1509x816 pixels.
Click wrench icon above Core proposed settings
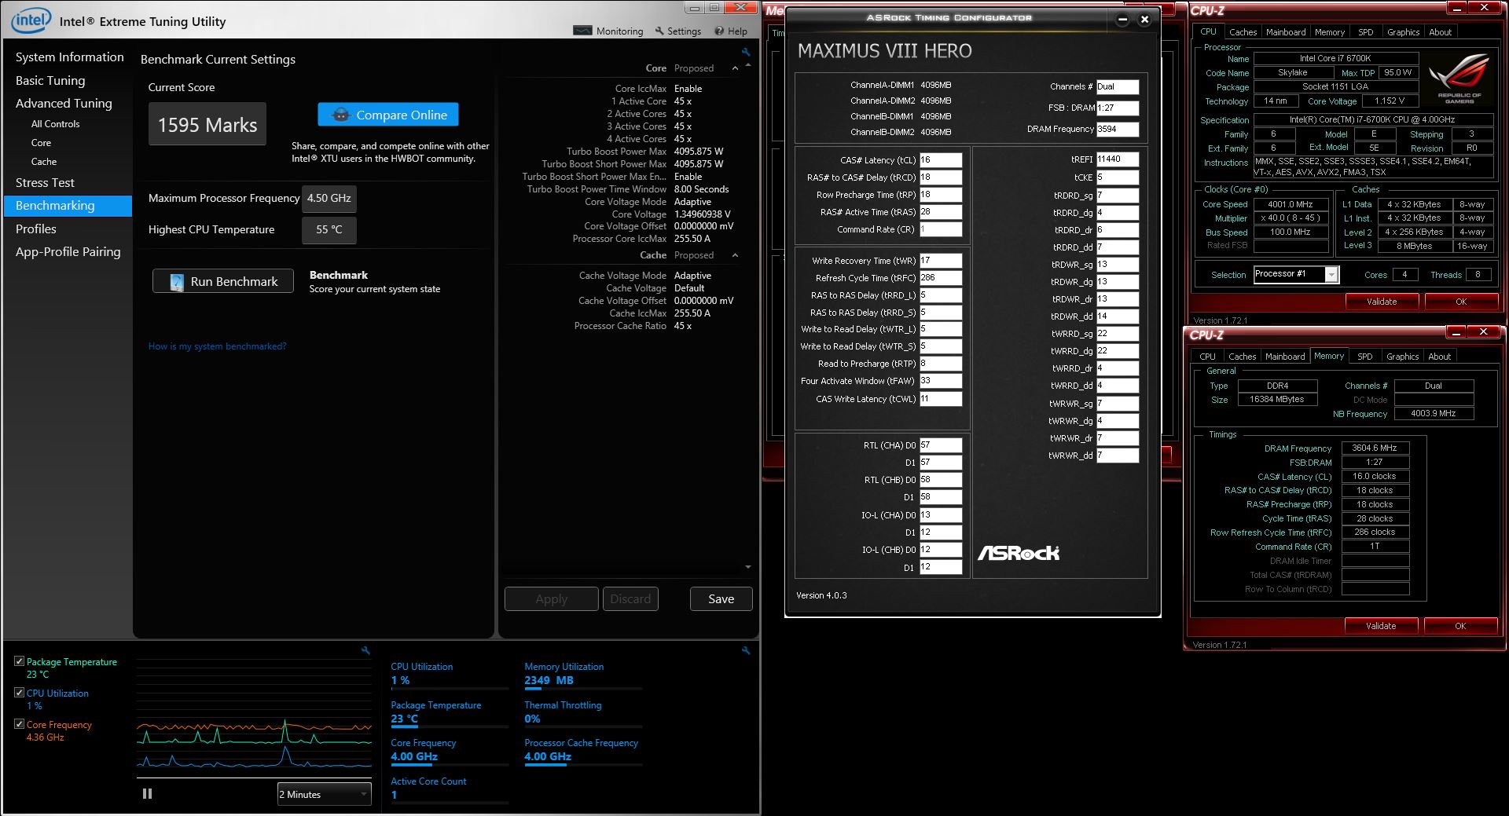[746, 53]
